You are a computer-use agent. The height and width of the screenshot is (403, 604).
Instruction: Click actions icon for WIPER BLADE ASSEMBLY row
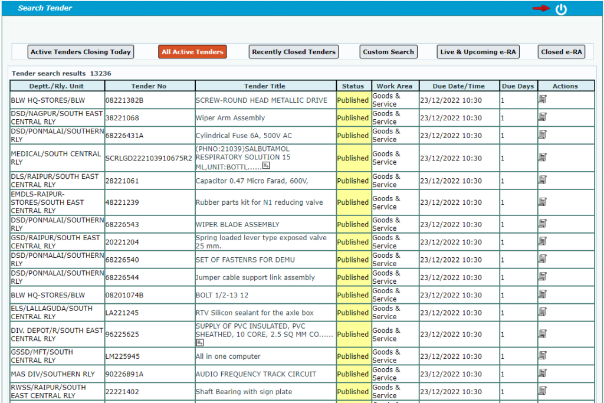point(543,224)
